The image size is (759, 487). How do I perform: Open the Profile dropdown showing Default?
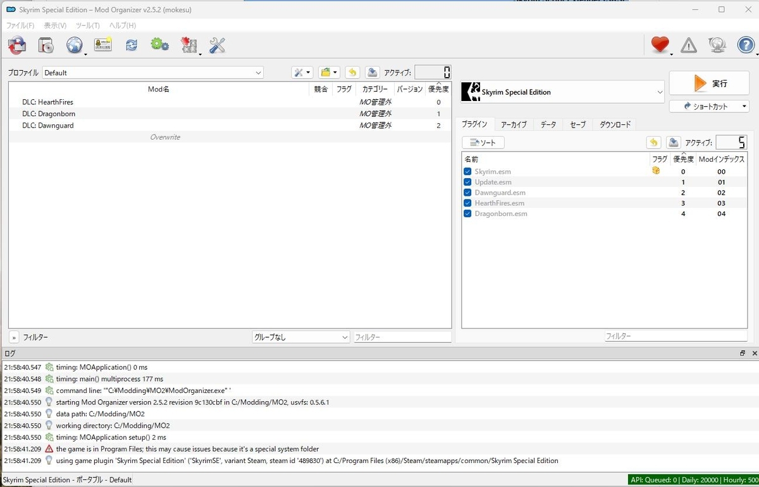153,73
